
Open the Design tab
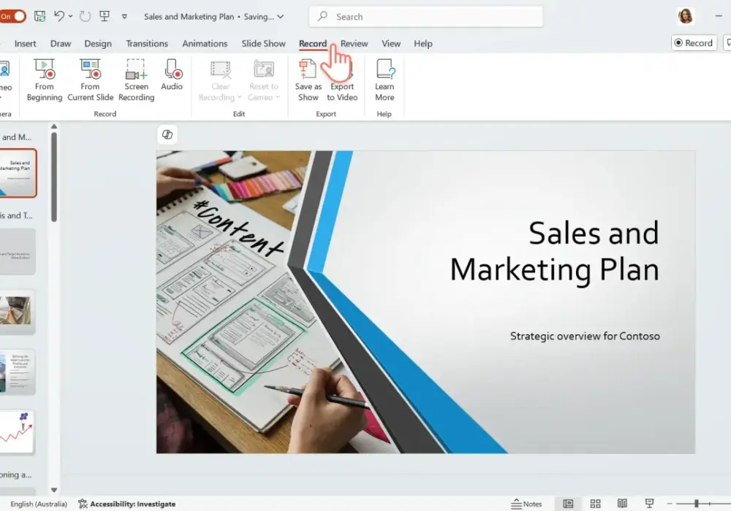click(x=98, y=43)
